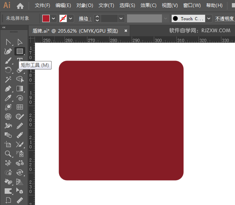Click the dark red rounded rectangle on canvas

pyautogui.click(x=121, y=120)
